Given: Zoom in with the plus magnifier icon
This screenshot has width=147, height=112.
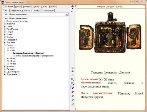Looking at the screenshot, I should point(72,83).
